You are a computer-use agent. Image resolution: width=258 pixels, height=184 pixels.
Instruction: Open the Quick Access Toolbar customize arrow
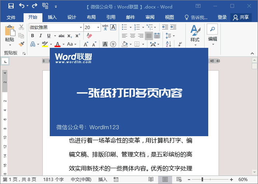point(56,7)
